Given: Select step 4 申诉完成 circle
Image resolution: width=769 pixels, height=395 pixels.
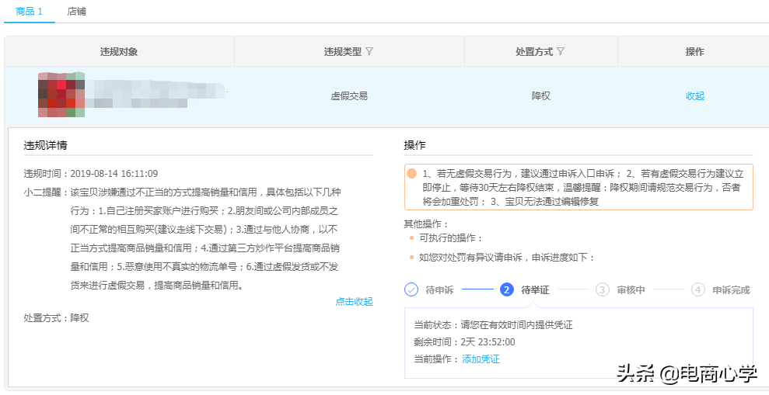Looking at the screenshot, I should pos(698,289).
